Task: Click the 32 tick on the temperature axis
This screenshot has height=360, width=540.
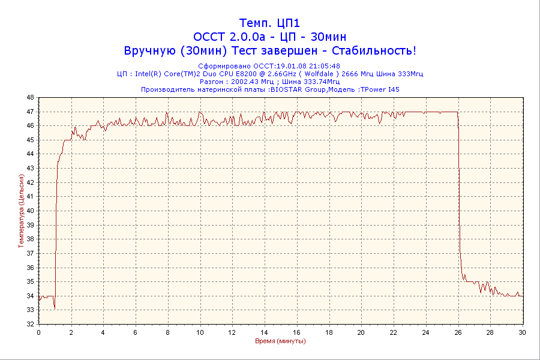Action: pyautogui.click(x=31, y=324)
